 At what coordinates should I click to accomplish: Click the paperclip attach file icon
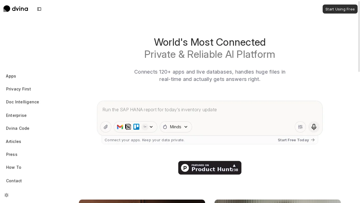[x=106, y=127]
